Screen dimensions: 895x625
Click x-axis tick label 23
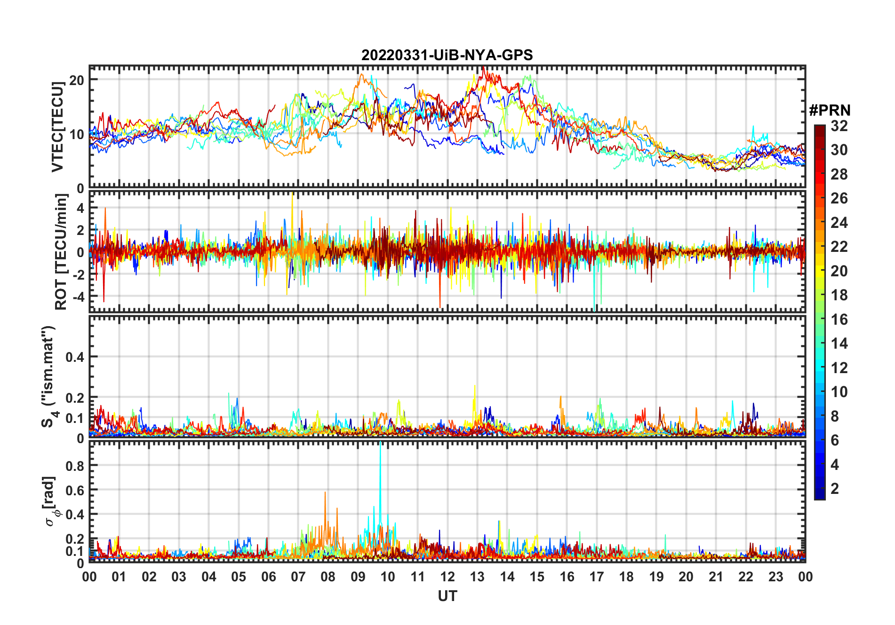click(775, 577)
